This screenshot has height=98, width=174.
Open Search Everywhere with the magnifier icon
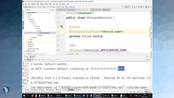pyautogui.click(x=151, y=7)
